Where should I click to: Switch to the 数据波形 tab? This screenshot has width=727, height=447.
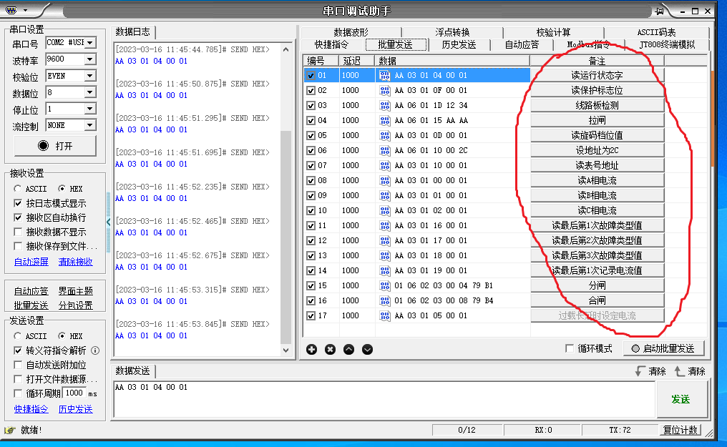point(351,32)
